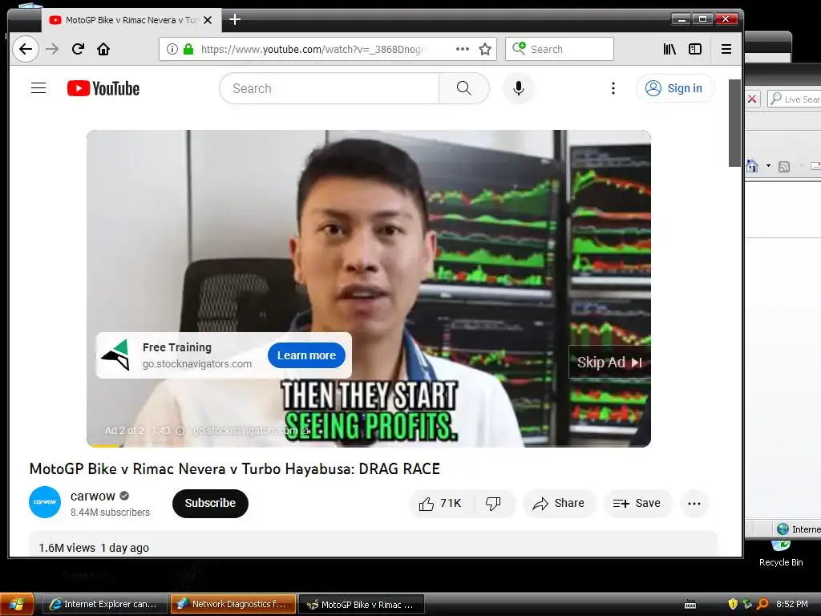Toggle the Firefox sidebar view icon
The image size is (821, 616).
[695, 49]
